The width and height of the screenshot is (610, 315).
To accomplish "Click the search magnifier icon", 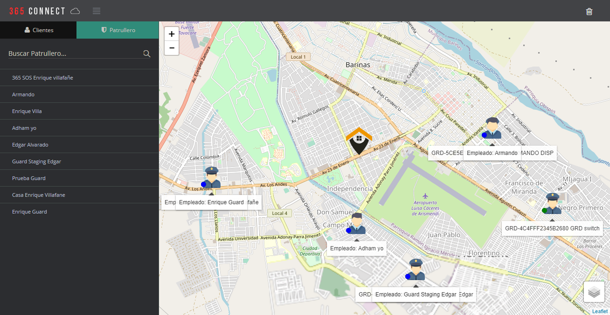I will pos(147,54).
